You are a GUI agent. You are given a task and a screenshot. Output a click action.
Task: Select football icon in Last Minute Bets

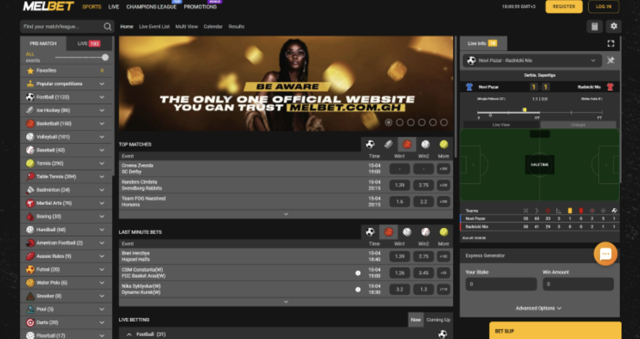coord(370,232)
